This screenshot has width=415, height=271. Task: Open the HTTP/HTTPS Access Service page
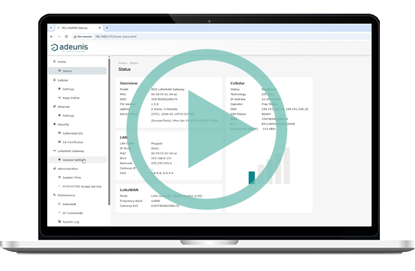click(82, 187)
